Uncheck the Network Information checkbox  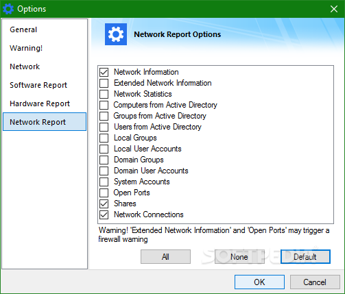click(x=104, y=72)
